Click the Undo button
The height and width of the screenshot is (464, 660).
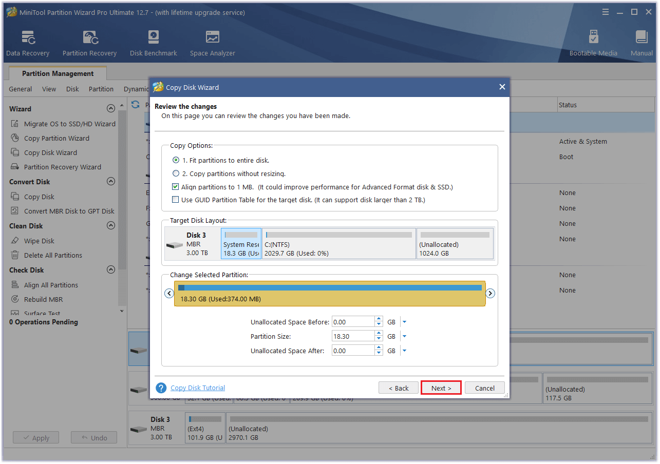tap(94, 438)
